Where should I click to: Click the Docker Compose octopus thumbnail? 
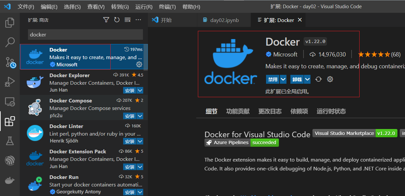[x=35, y=108]
